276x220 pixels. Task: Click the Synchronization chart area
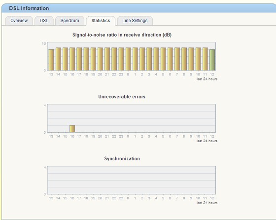pyautogui.click(x=132, y=180)
